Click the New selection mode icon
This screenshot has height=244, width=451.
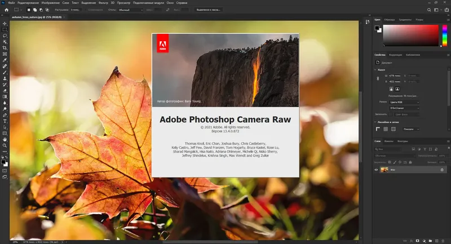29,10
